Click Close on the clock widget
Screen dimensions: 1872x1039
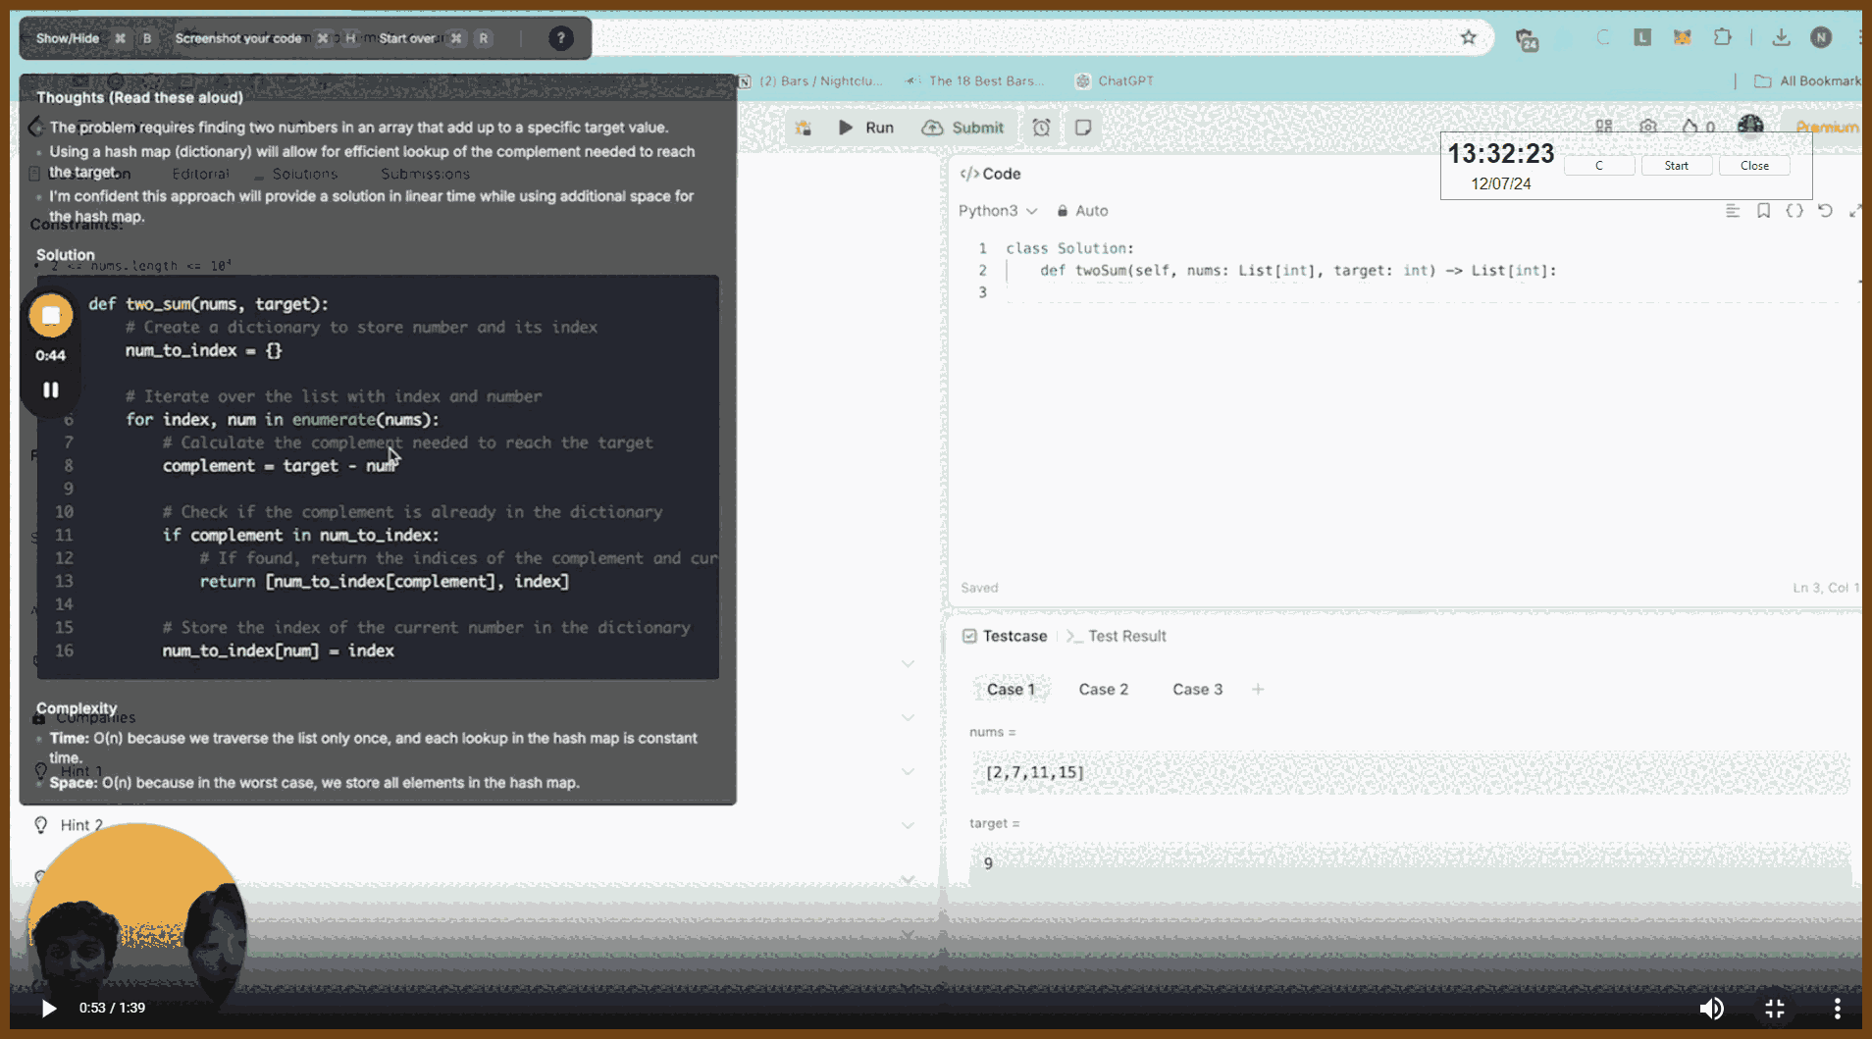pos(1754,166)
